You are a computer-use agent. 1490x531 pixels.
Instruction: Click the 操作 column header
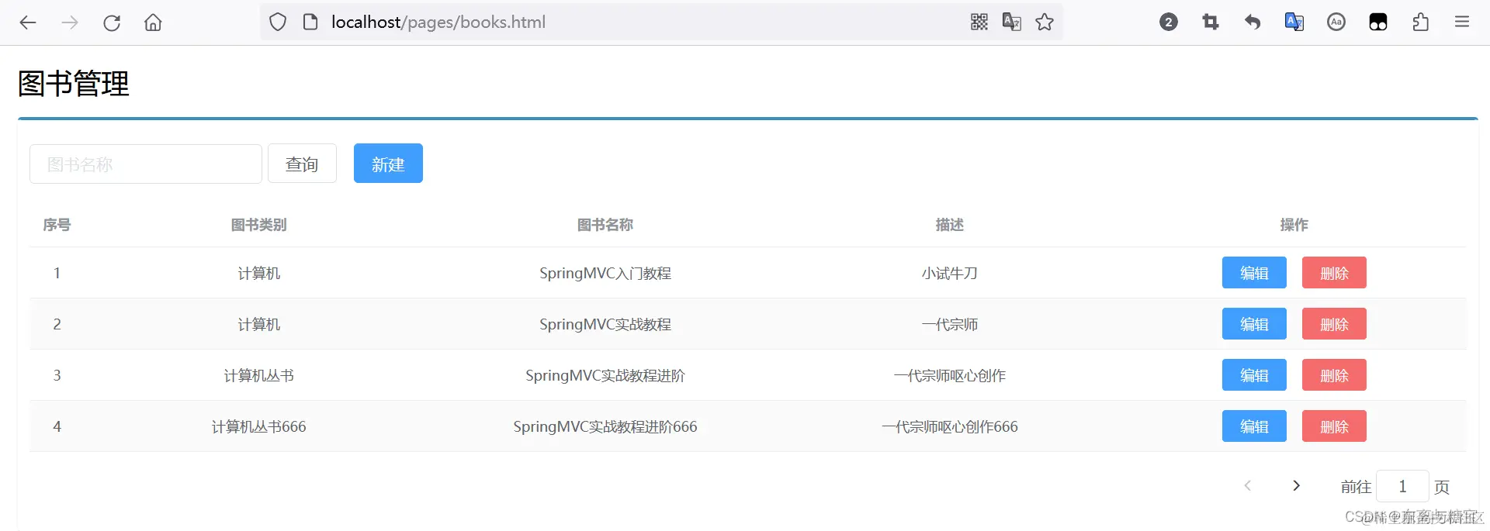(1294, 225)
